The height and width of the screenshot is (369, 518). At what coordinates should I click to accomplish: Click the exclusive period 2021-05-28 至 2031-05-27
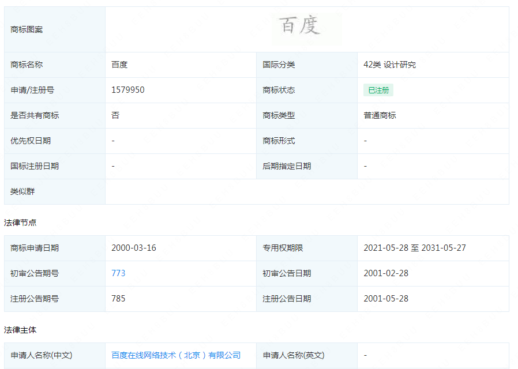(415, 248)
